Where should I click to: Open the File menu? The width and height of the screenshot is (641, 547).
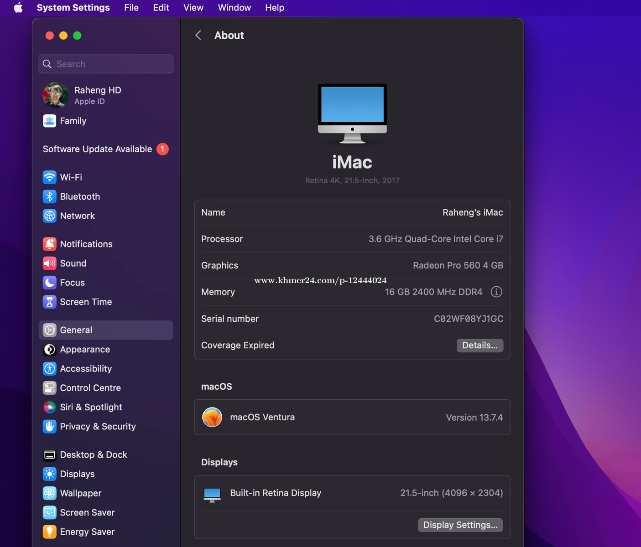click(131, 8)
